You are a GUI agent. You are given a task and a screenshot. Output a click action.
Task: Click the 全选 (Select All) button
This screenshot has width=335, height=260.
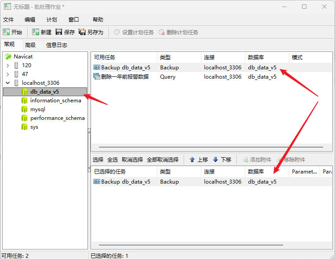point(113,159)
